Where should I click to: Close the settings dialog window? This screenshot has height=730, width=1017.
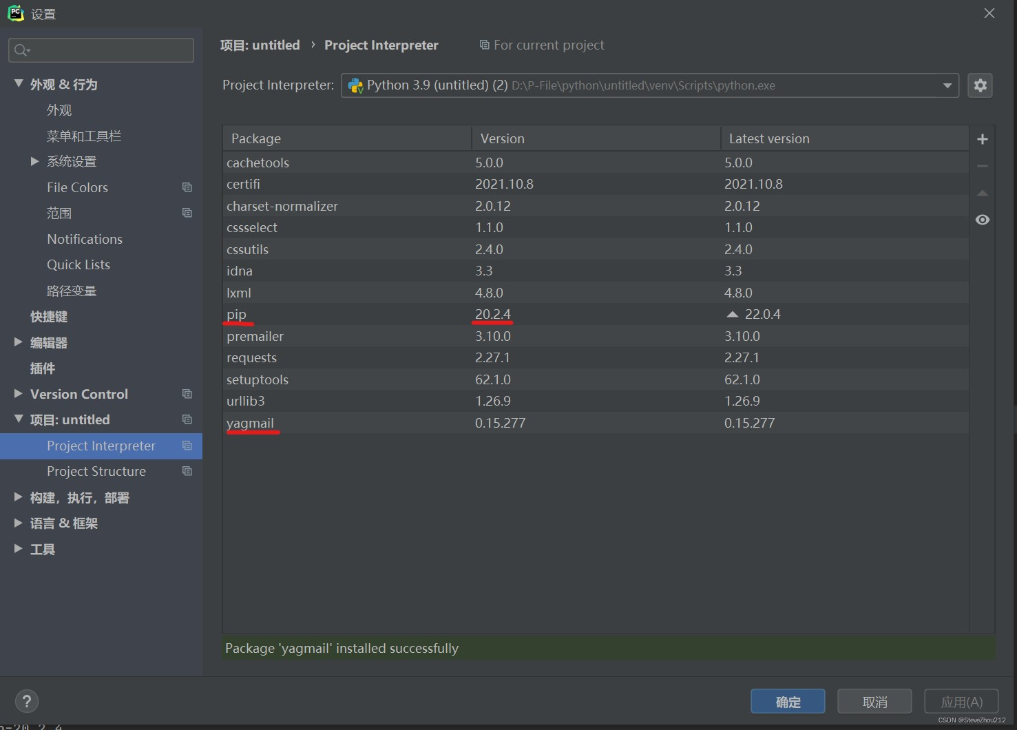(989, 13)
